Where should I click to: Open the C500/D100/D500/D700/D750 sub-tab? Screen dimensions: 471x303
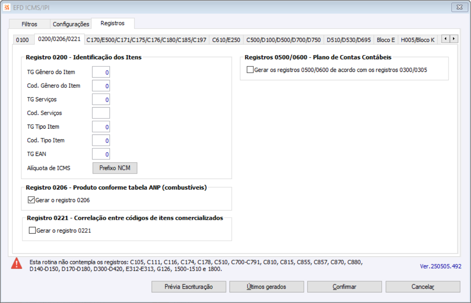click(284, 40)
